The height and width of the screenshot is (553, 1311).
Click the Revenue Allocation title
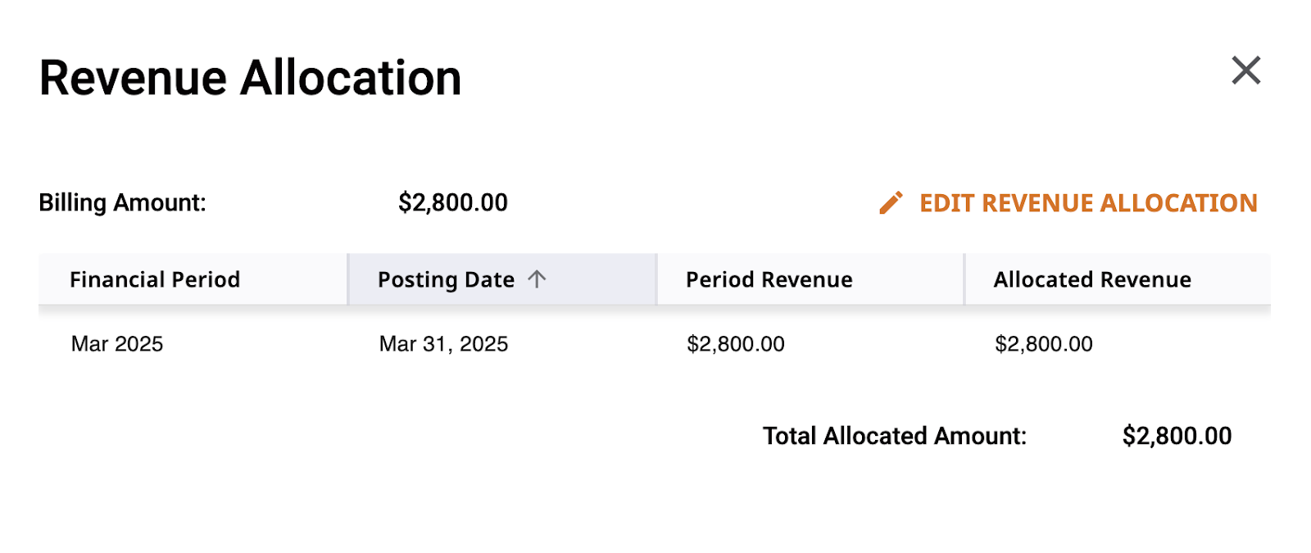251,79
